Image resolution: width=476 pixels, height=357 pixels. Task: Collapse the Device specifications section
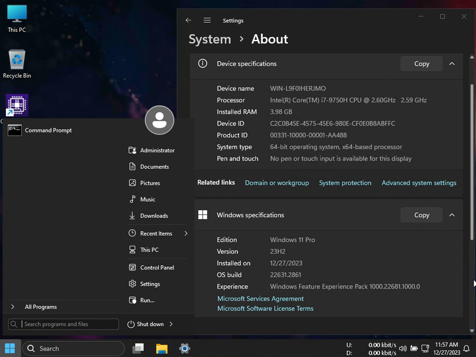tap(452, 64)
